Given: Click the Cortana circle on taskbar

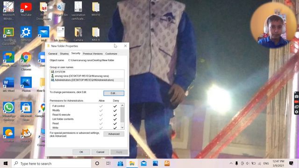Looking at the screenshot, I should (x=97, y=163).
